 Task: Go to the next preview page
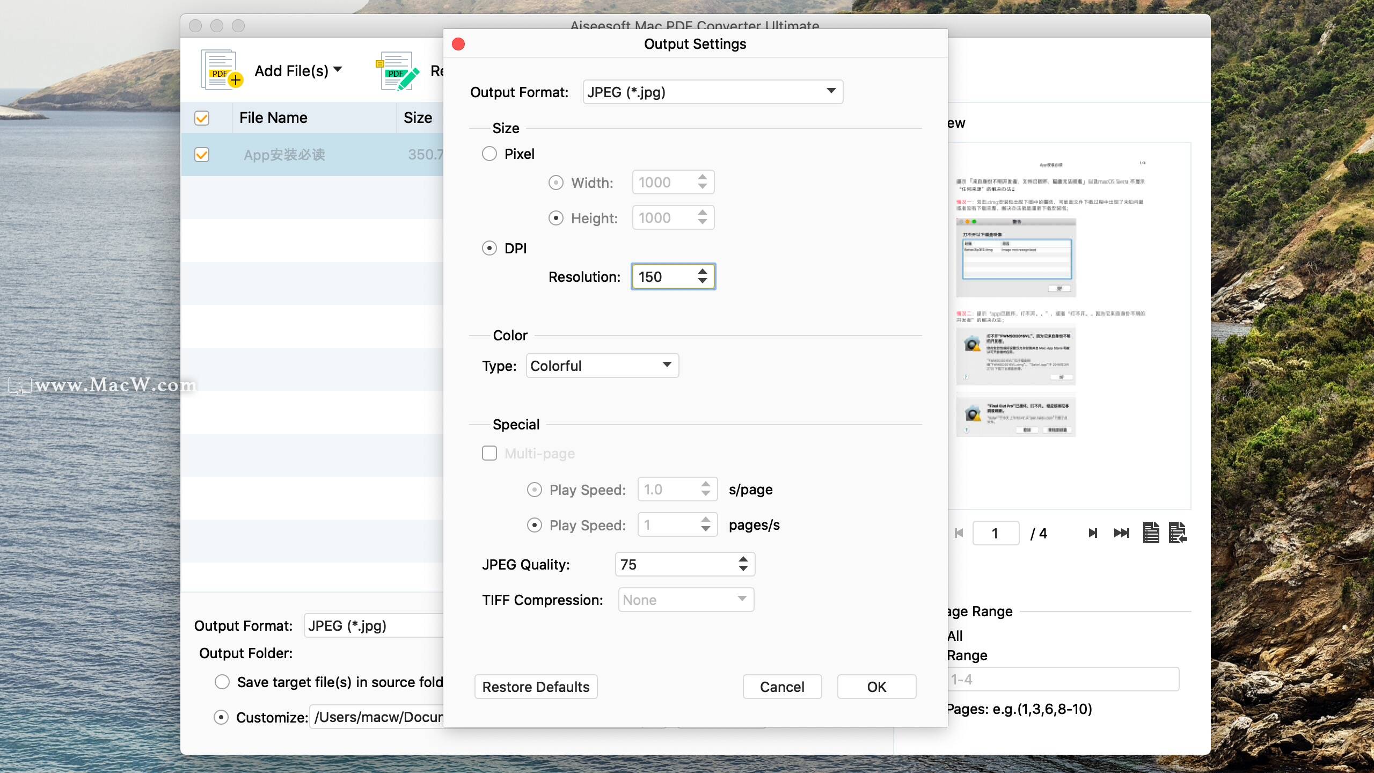click(1093, 533)
